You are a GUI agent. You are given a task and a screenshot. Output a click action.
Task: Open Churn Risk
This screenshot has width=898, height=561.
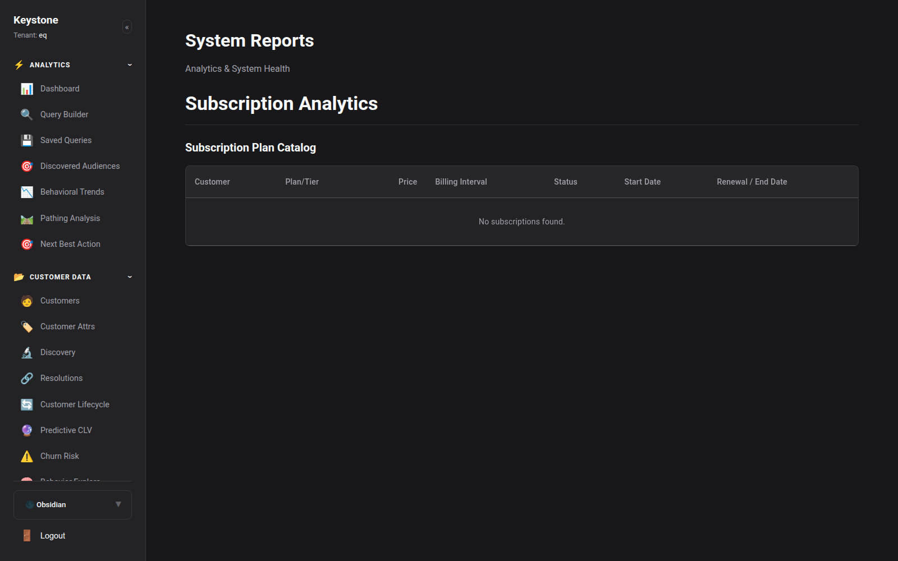tap(60, 456)
